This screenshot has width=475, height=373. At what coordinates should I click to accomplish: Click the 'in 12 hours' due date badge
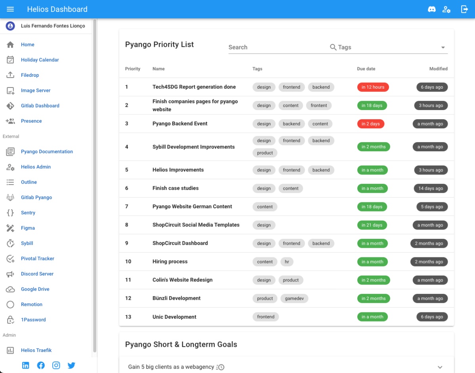pyautogui.click(x=373, y=87)
